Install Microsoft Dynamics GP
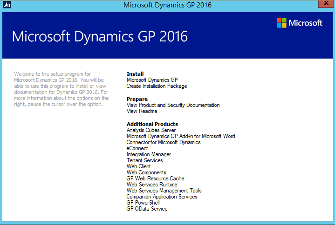Image resolution: width=335 pixels, height=225 pixels. 152,80
